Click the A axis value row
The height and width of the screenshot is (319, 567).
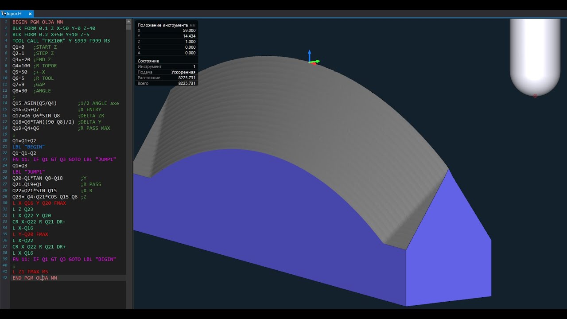tap(167, 53)
